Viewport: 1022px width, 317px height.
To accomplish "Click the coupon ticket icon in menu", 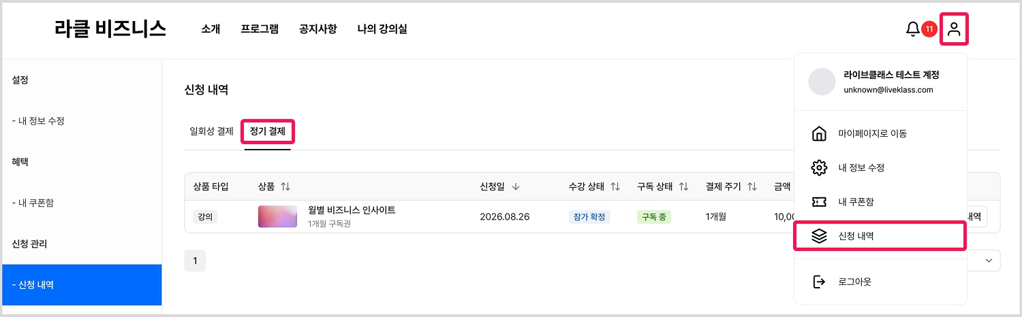I will (819, 202).
